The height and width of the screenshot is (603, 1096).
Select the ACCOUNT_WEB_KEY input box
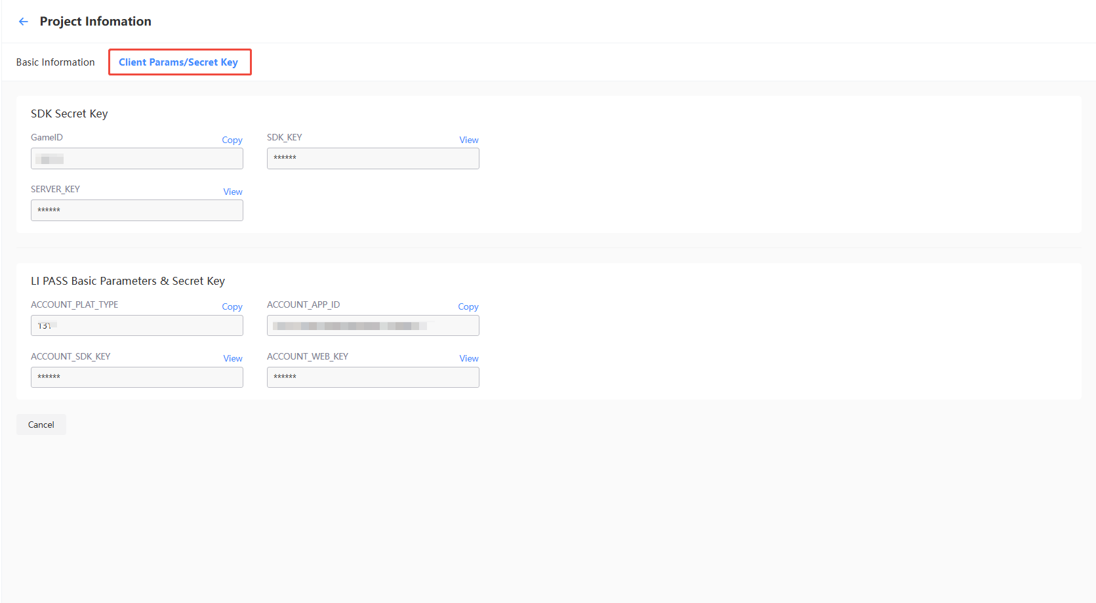click(373, 377)
